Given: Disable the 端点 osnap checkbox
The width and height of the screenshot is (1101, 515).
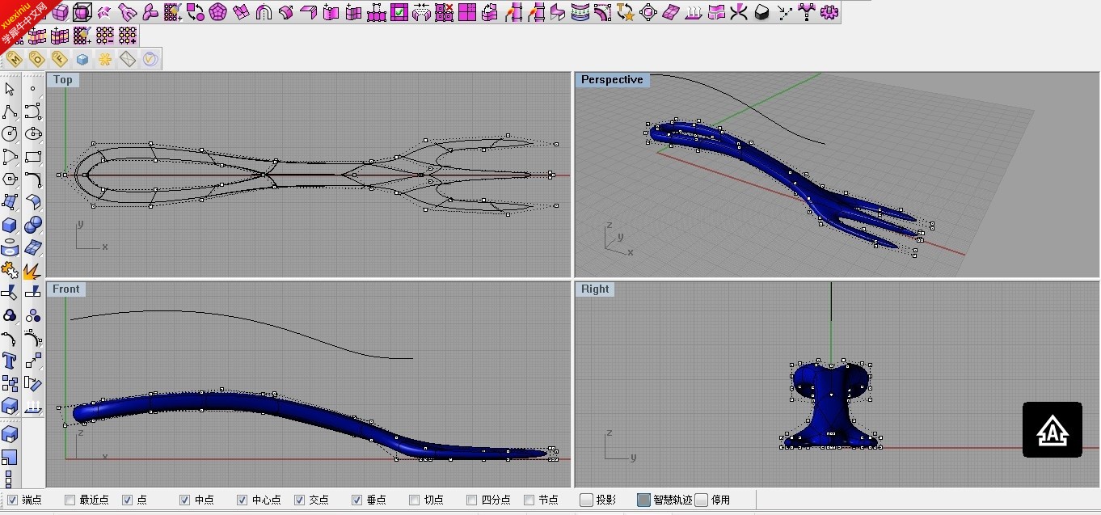Looking at the screenshot, I should 12,500.
